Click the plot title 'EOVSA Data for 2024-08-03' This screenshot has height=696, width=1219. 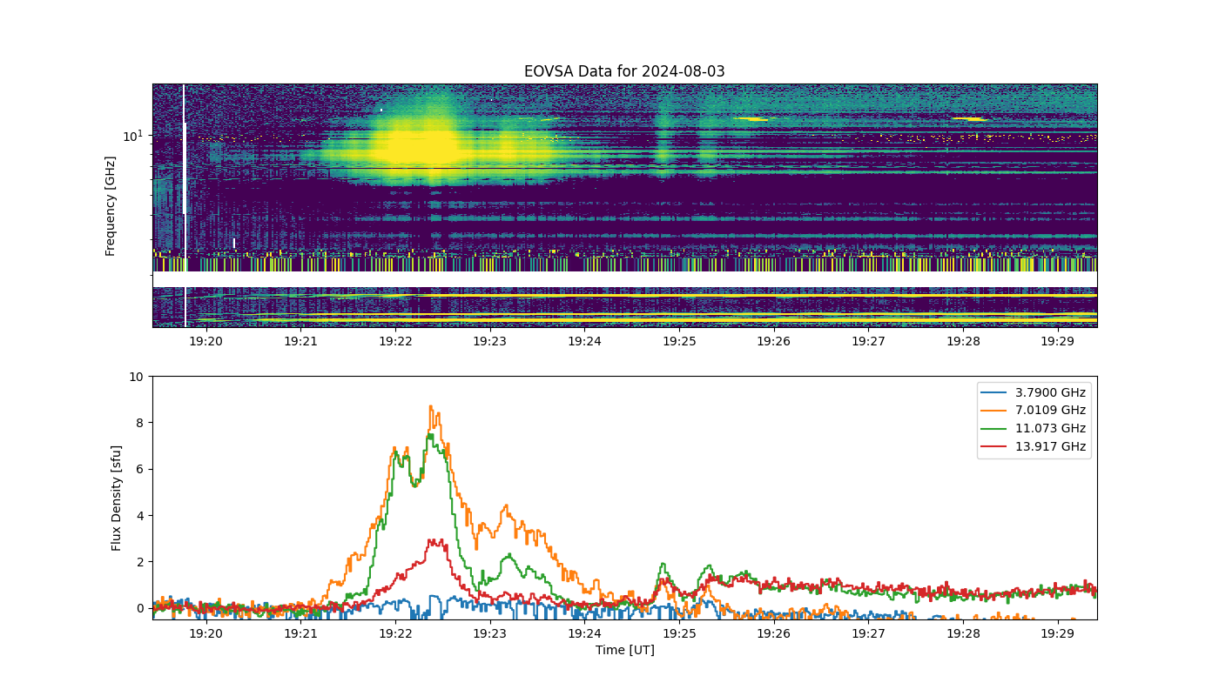[x=624, y=71]
